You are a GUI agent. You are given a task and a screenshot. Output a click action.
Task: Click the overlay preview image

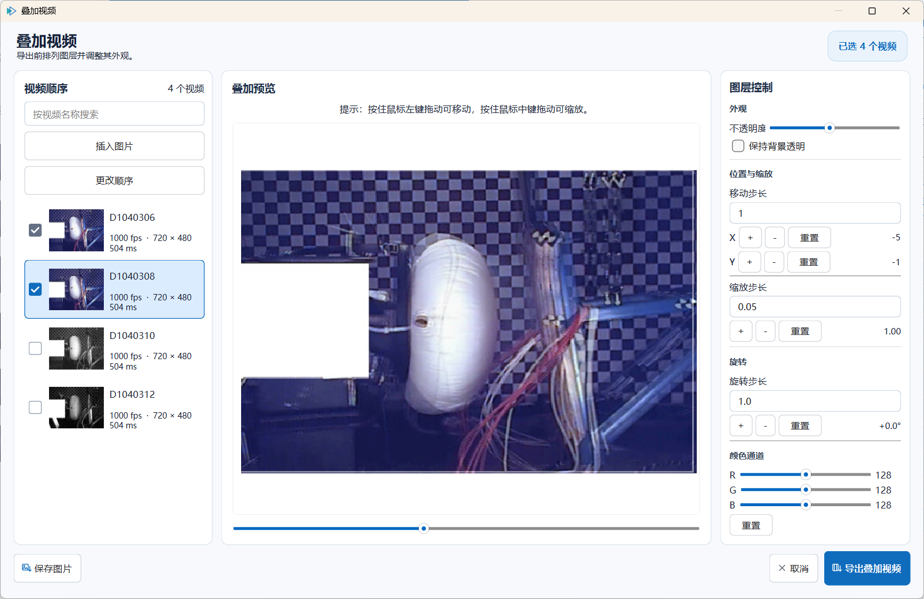click(468, 321)
